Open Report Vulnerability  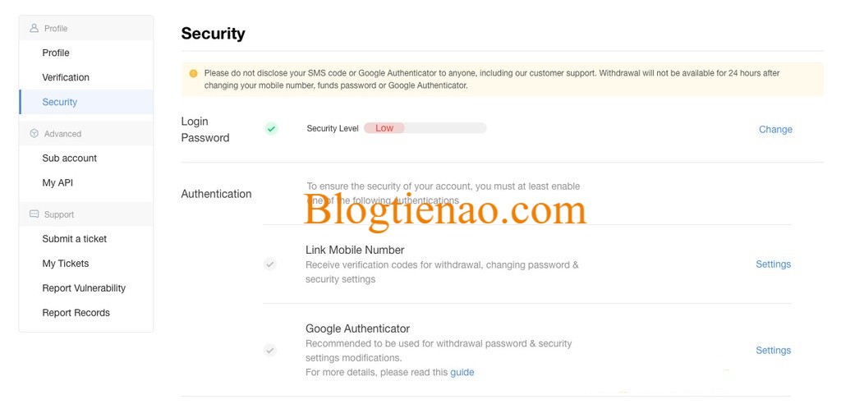click(85, 287)
